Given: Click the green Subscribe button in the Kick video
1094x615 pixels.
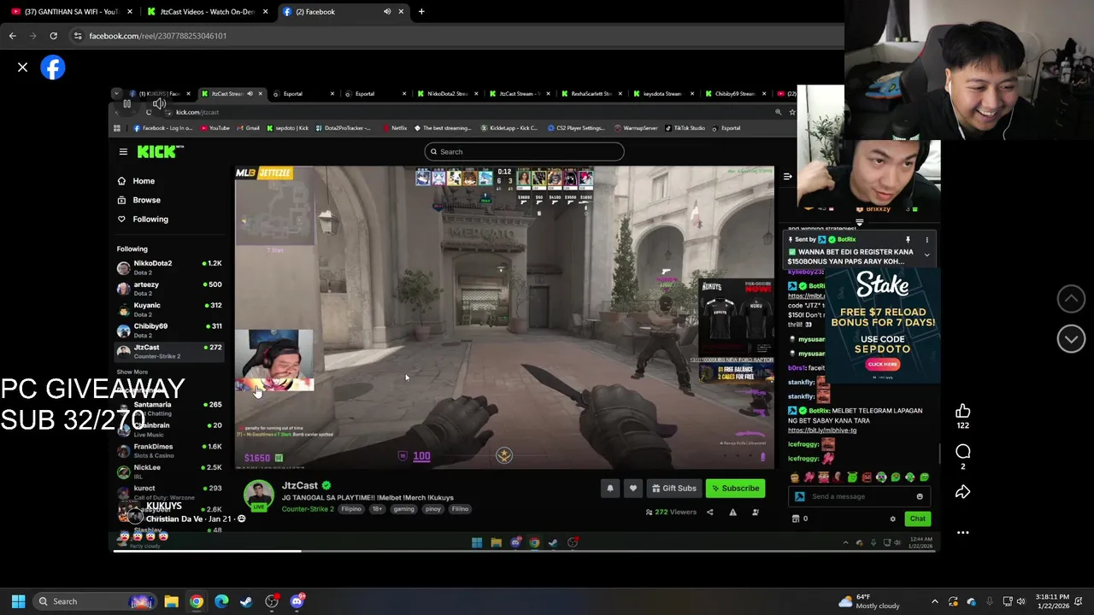Looking at the screenshot, I should coord(735,489).
